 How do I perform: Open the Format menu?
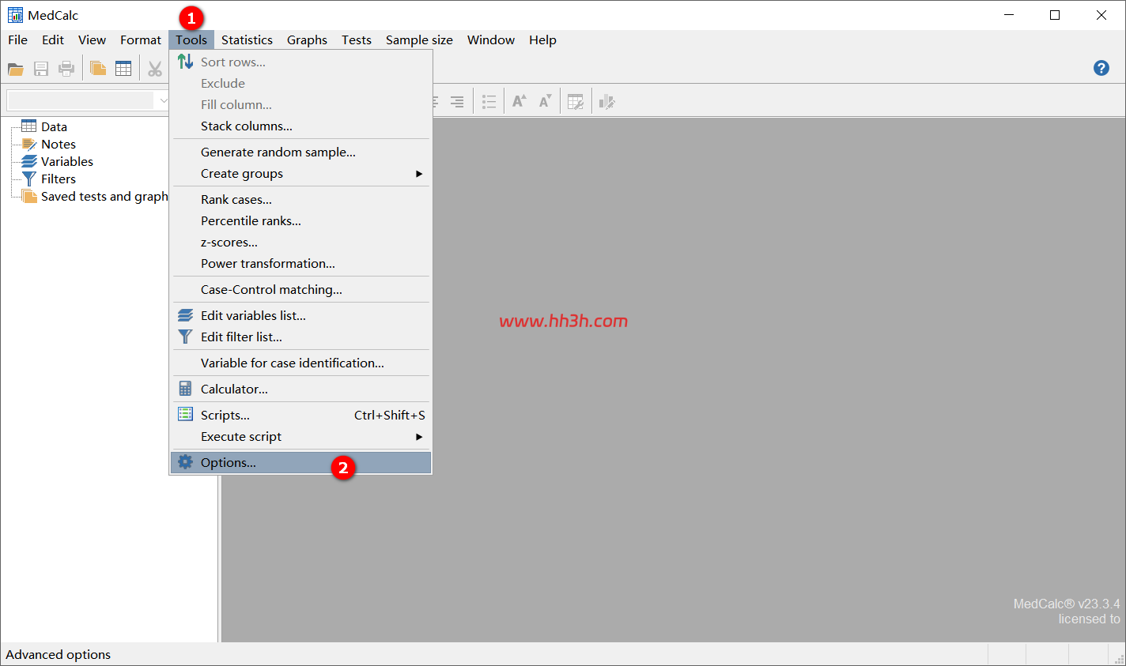[141, 40]
